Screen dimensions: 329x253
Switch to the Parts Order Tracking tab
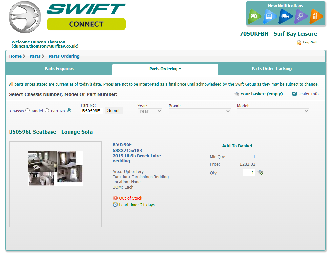pos(272,69)
